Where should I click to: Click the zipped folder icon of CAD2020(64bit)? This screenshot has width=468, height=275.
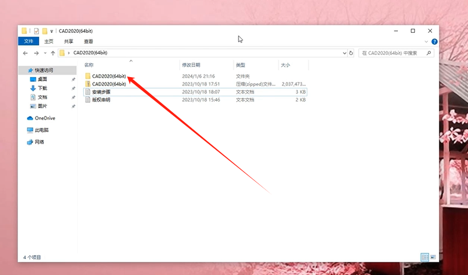pyautogui.click(x=87, y=84)
